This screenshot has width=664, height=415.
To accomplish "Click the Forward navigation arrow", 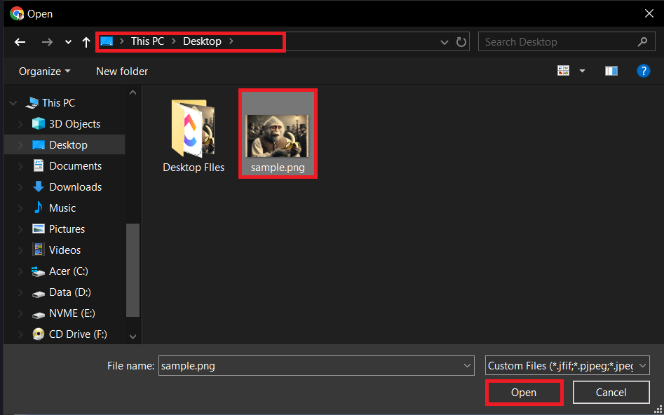I will [x=47, y=42].
